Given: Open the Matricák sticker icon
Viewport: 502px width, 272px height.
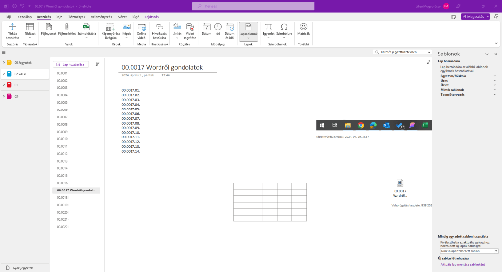Looking at the screenshot, I should point(304,27).
